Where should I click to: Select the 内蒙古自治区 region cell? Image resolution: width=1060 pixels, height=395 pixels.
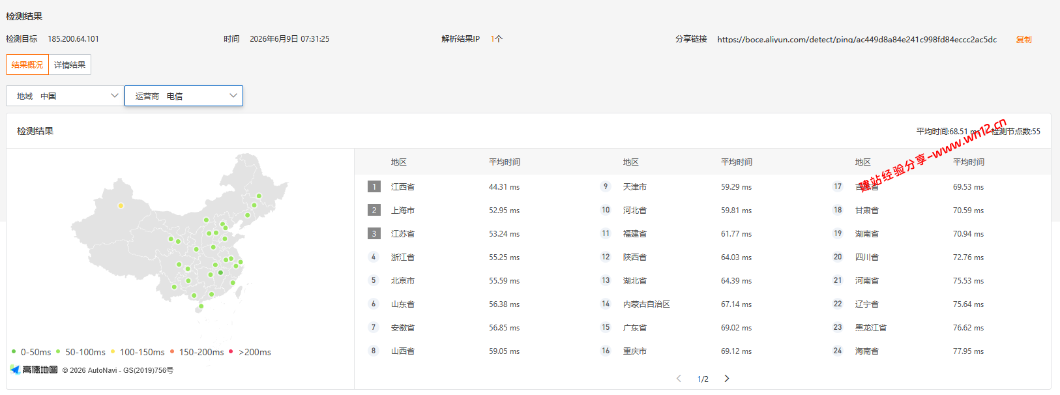[x=647, y=304]
